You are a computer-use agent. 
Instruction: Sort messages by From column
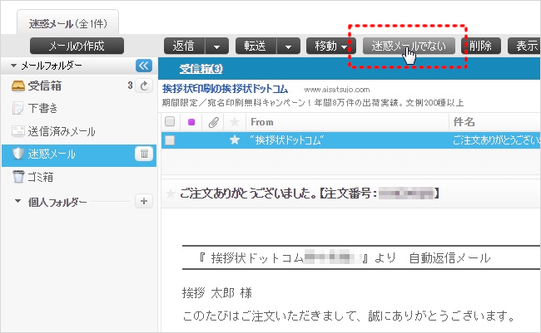[x=262, y=122]
